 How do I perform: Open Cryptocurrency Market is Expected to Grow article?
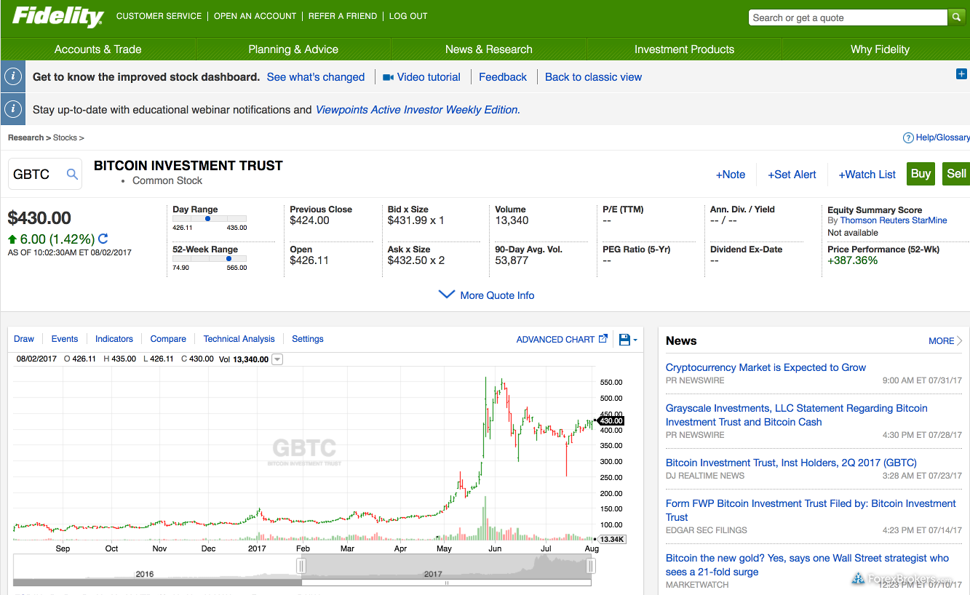(x=766, y=367)
